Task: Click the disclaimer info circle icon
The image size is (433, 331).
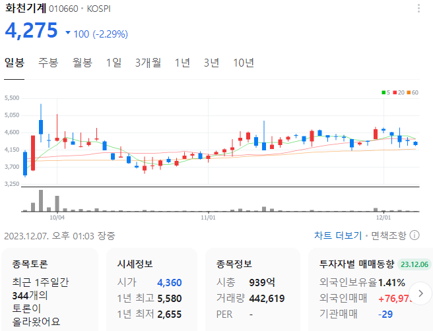Action: (415, 235)
